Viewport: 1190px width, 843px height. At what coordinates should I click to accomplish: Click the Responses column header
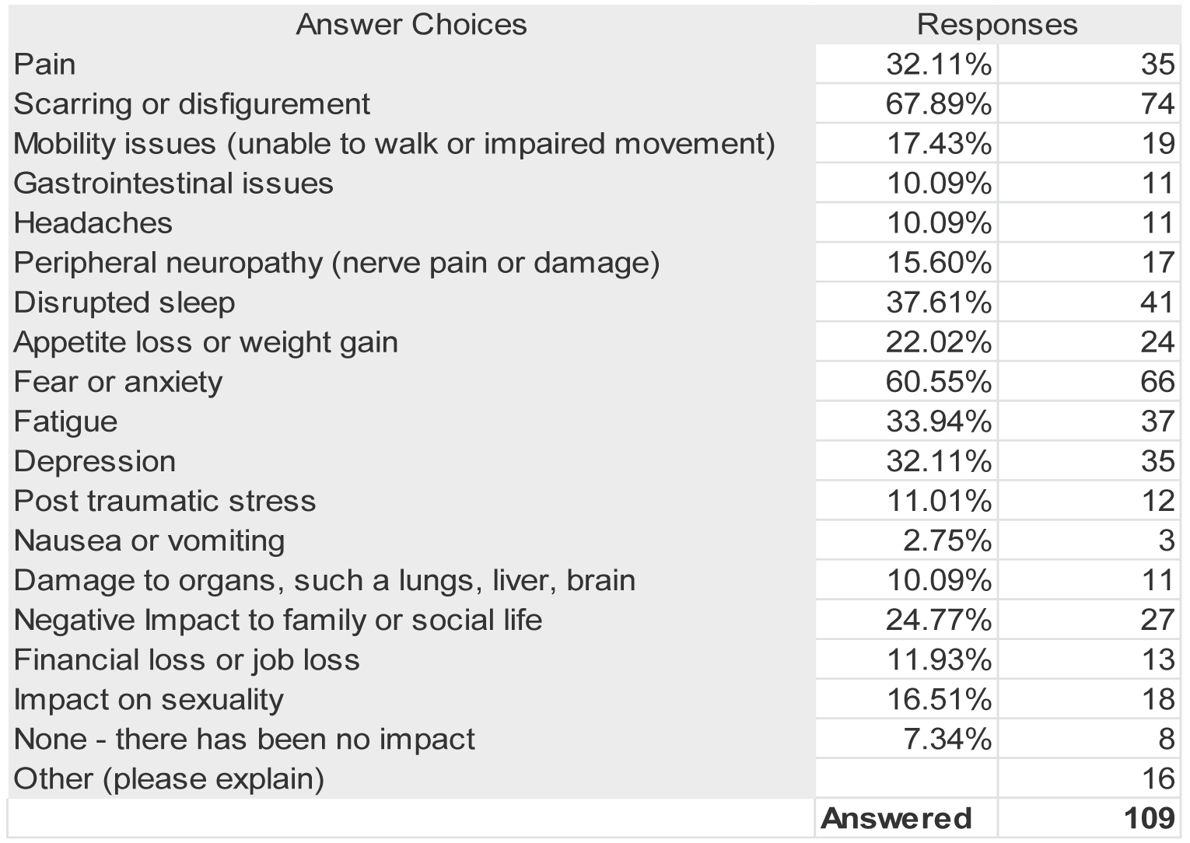pos(997,25)
